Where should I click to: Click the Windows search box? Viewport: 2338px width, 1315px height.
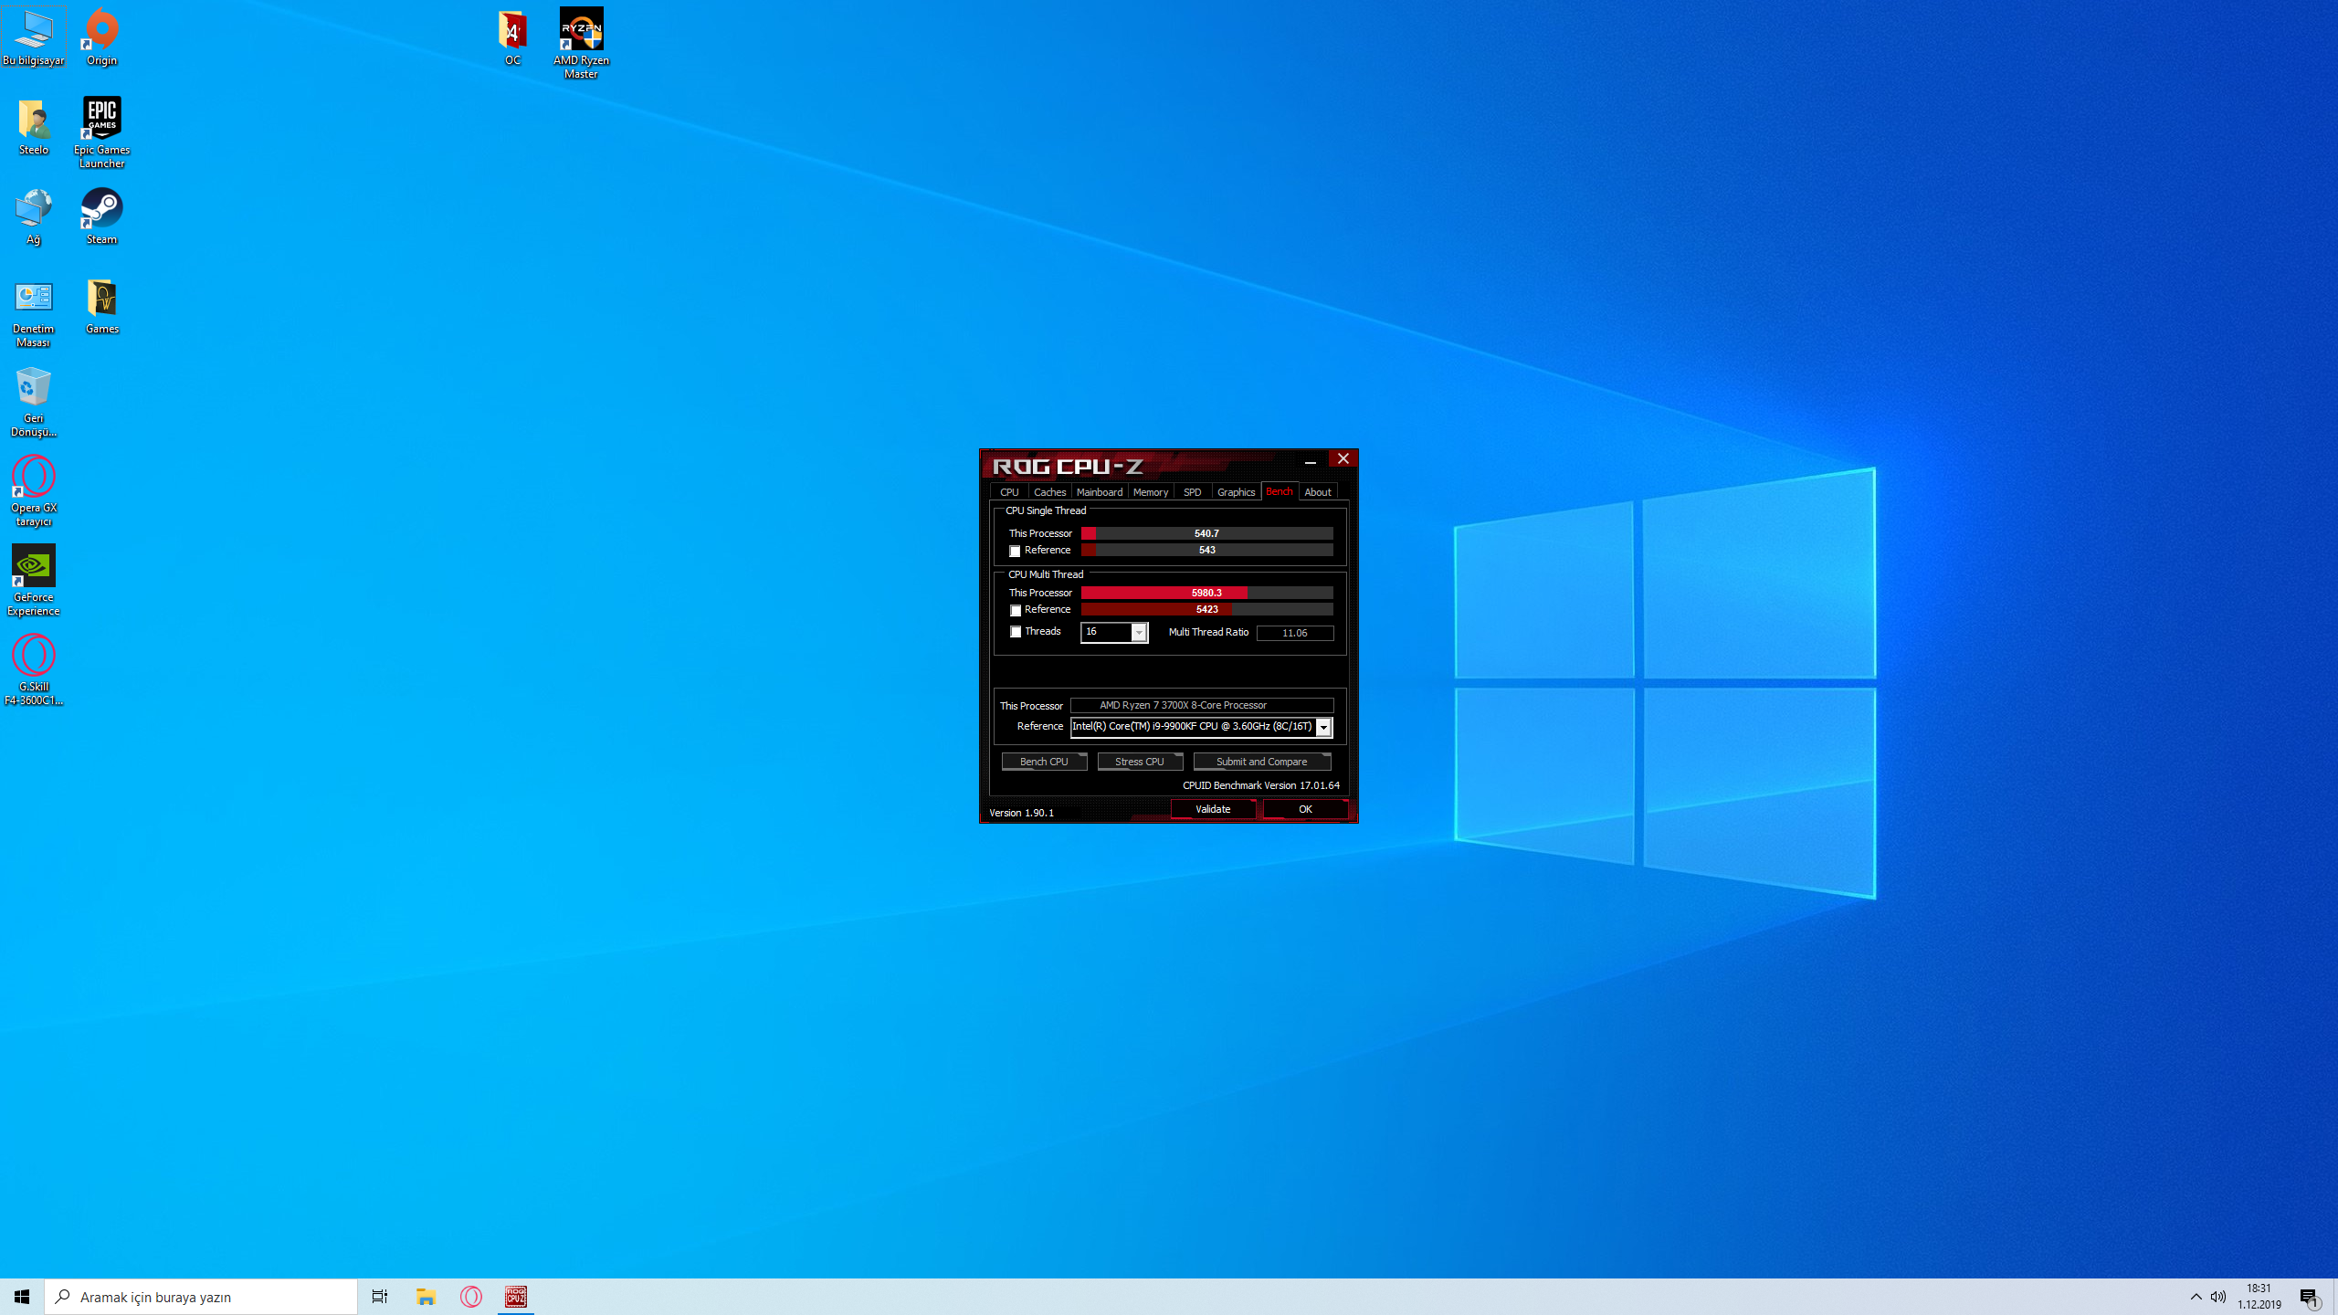tap(201, 1297)
